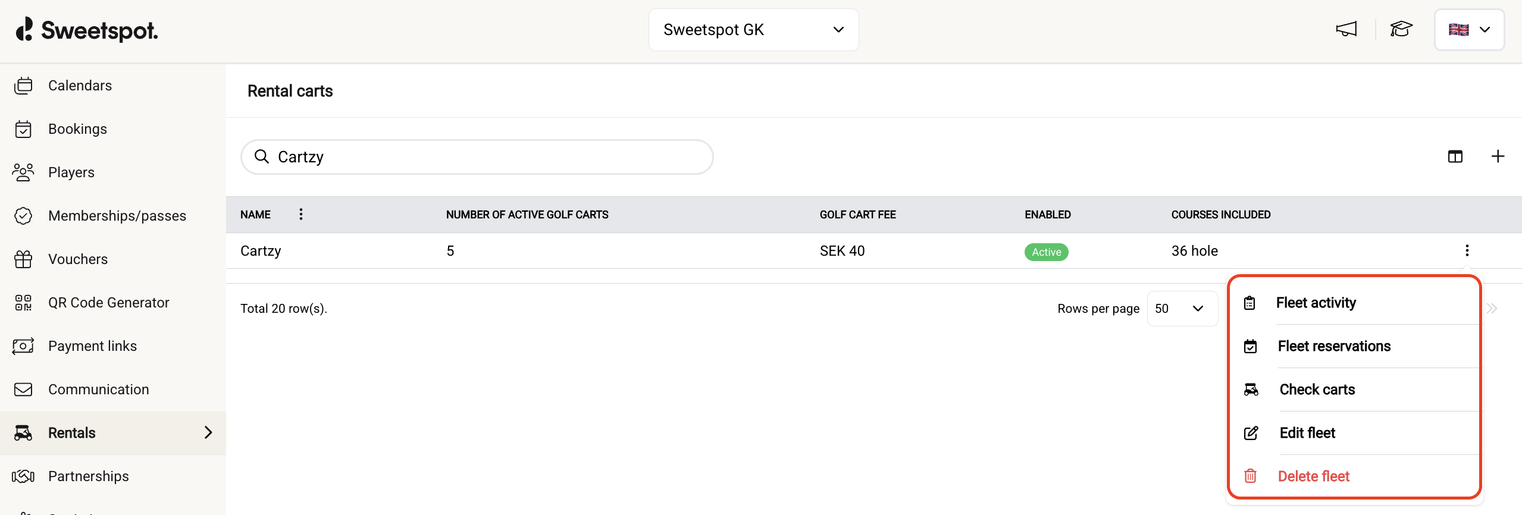
Task: Open the Cartzy row three-dot menu
Action: pos(1467,250)
